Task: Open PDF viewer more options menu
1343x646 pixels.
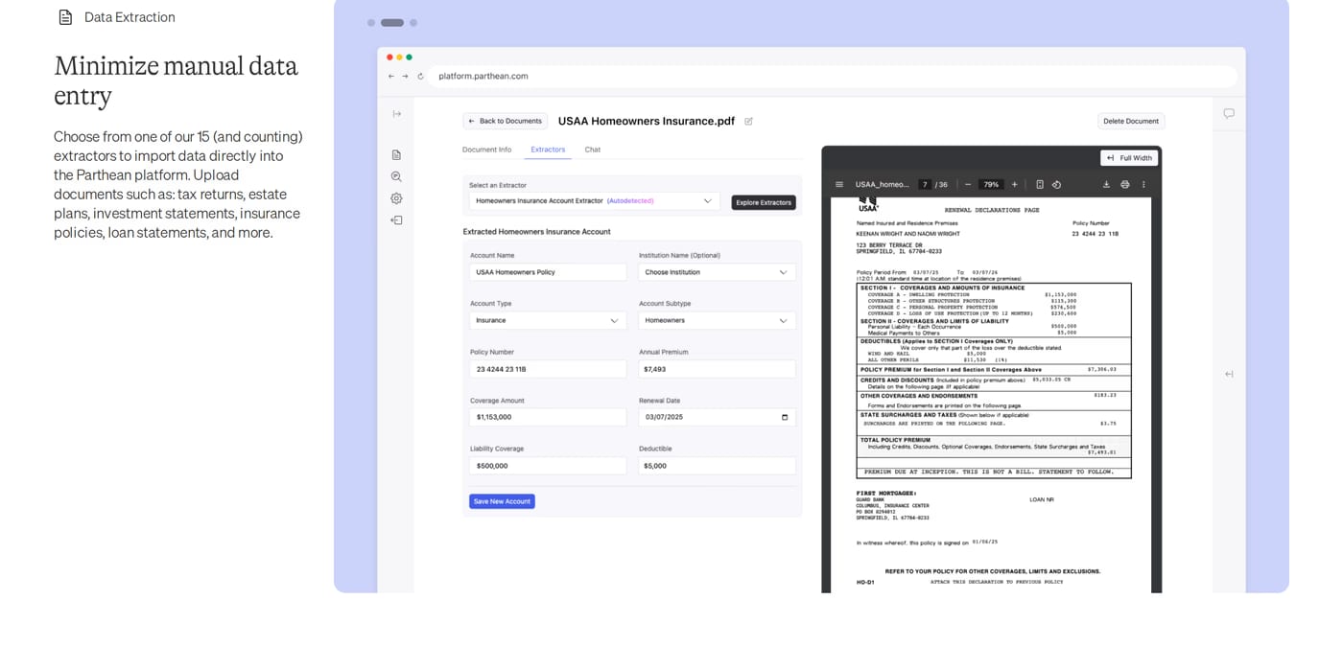Action: tap(1143, 184)
